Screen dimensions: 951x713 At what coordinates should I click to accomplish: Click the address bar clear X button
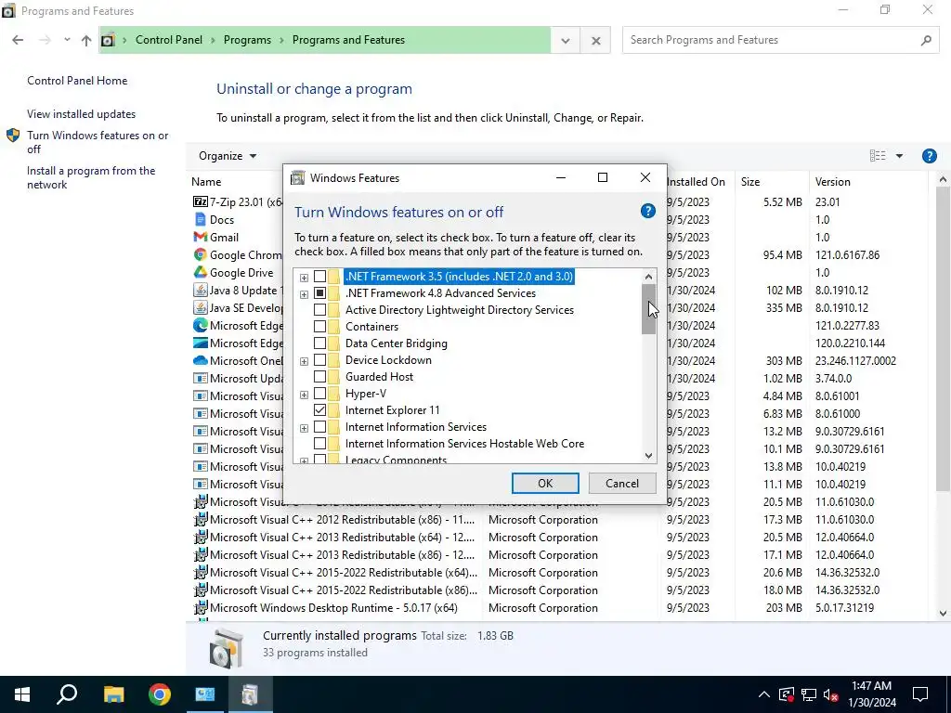pos(595,40)
